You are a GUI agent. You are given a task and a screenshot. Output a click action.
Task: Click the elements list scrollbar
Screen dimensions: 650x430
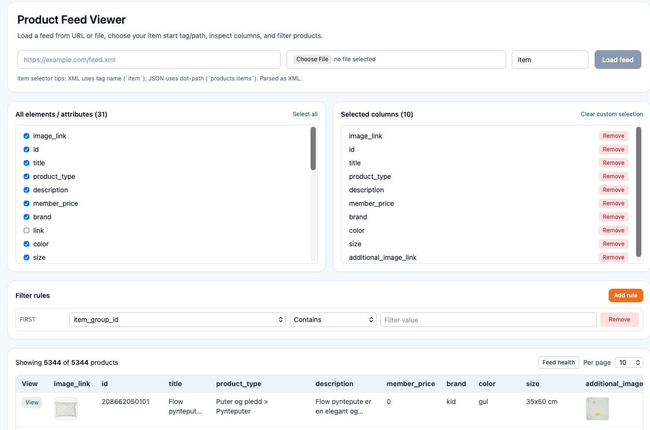tap(313, 148)
